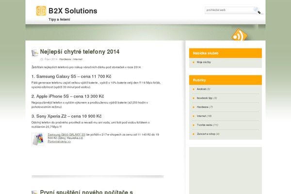Click the Samsung Galaxy S5 heading text

tap(71, 77)
